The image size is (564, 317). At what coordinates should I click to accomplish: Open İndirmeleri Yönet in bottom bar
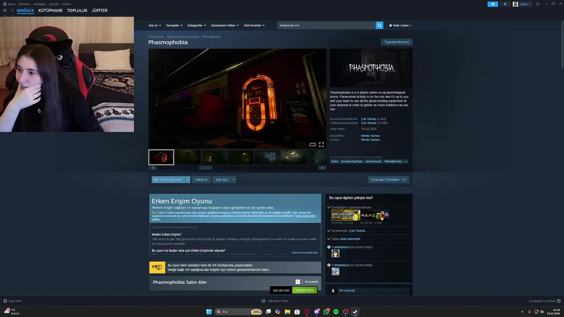point(275,301)
